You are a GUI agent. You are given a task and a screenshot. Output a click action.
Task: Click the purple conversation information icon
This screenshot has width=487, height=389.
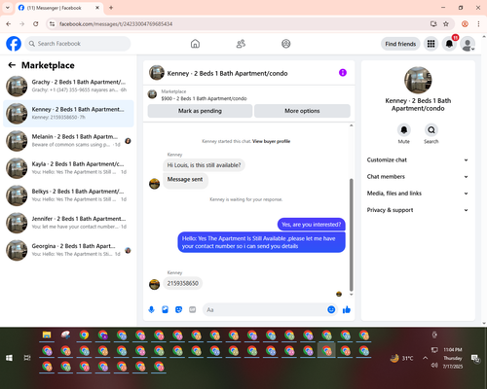[x=343, y=73]
